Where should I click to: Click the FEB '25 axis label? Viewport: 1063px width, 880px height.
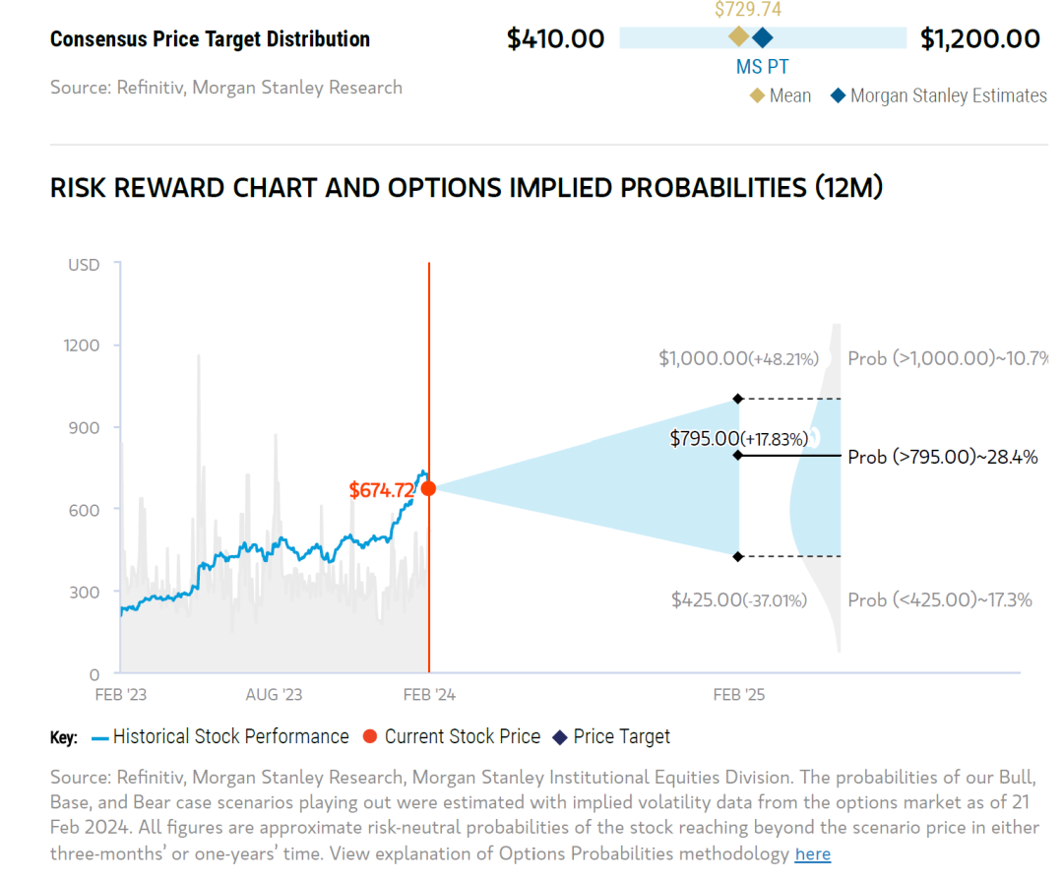738,695
